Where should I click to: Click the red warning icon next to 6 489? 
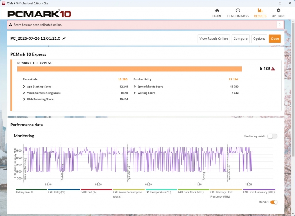tap(273, 69)
